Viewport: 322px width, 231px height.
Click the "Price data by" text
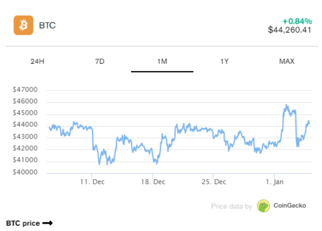tap(232, 206)
